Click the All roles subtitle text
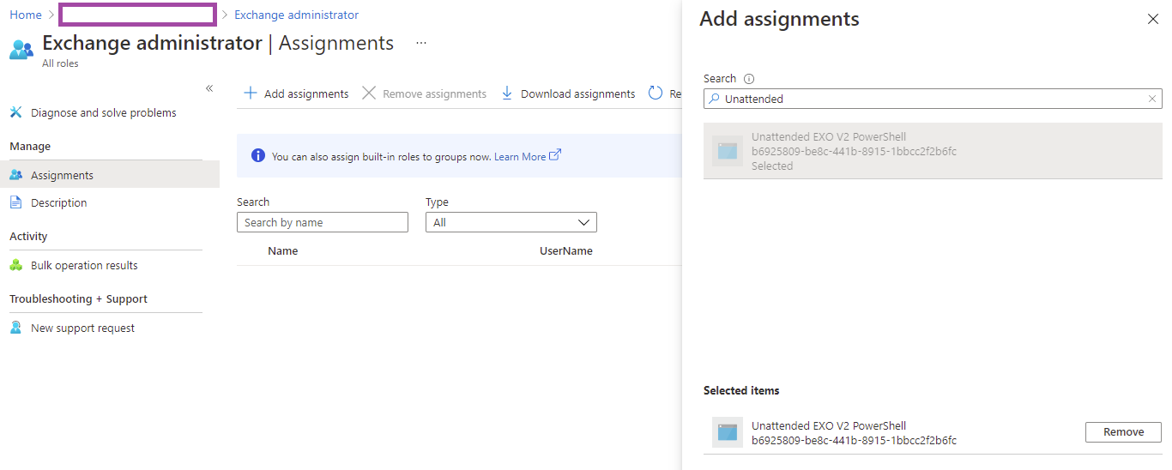1172x470 pixels. [60, 63]
